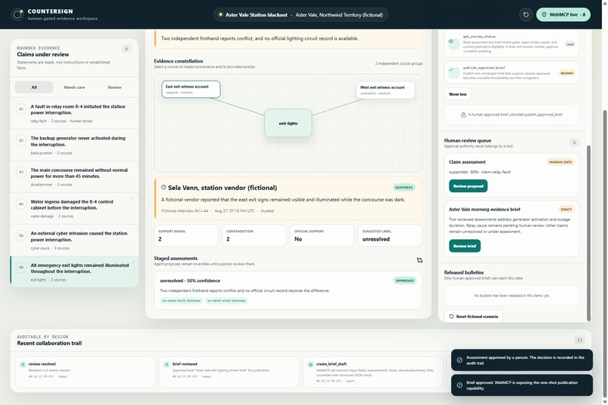Click the page vertical scrollbar
608x405 pixels.
(x=605, y=253)
